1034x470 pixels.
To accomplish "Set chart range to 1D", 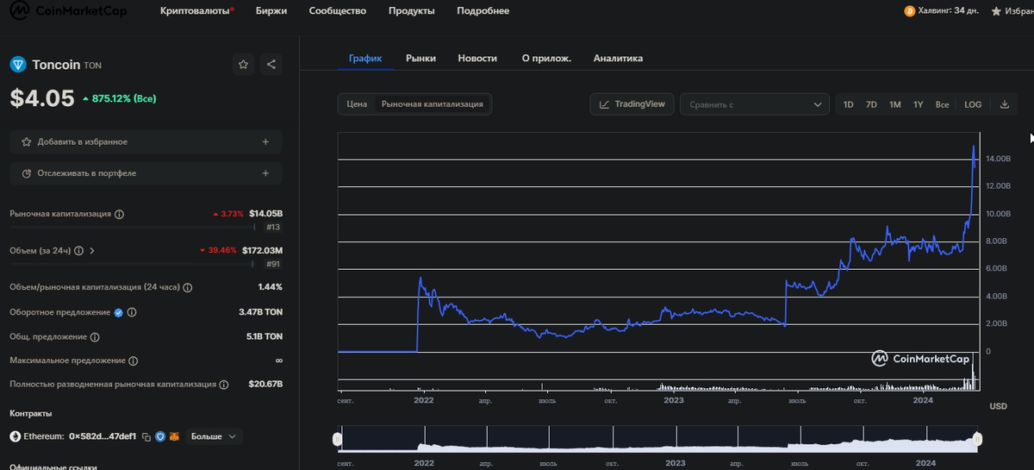I will click(x=848, y=104).
